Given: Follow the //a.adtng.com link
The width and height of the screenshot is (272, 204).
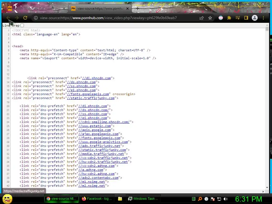Looking at the screenshot, I should pos(91,170).
